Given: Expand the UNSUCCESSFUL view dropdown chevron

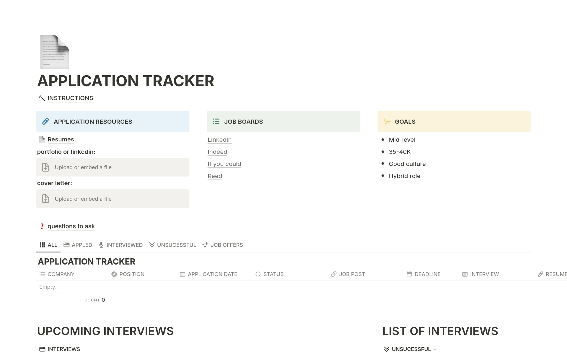Looking at the screenshot, I should pyautogui.click(x=435, y=349).
